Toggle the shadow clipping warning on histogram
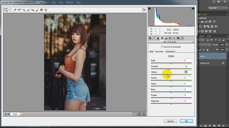The image size is (229, 128). pos(149,9)
